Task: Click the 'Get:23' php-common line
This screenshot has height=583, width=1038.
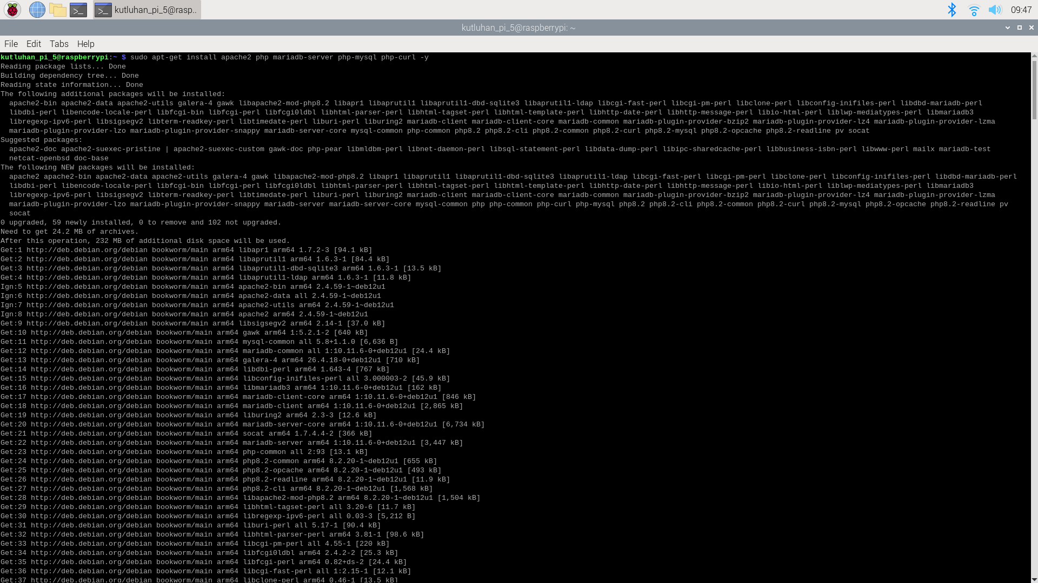Action: [184, 452]
